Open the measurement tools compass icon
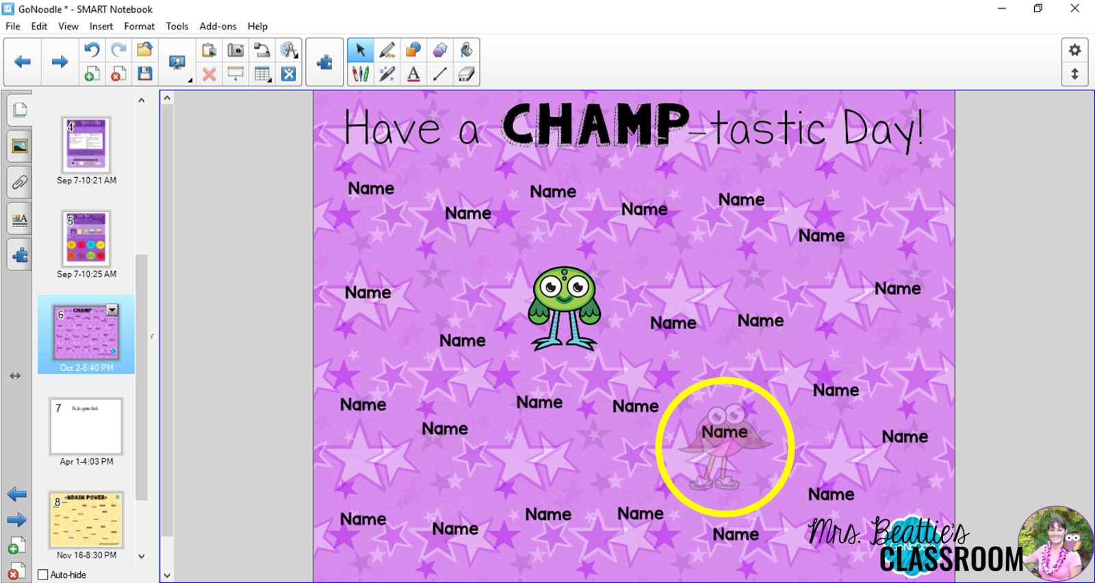The height and width of the screenshot is (583, 1095). click(289, 49)
